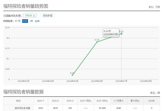Click the 4246 cumulative sales cell
This screenshot has height=111, width=162.
[119, 108]
